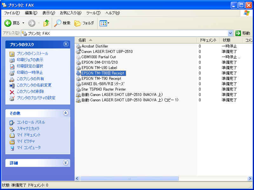Open the address bar dropdown arrow
254x190 pixels.
pos(230,33)
